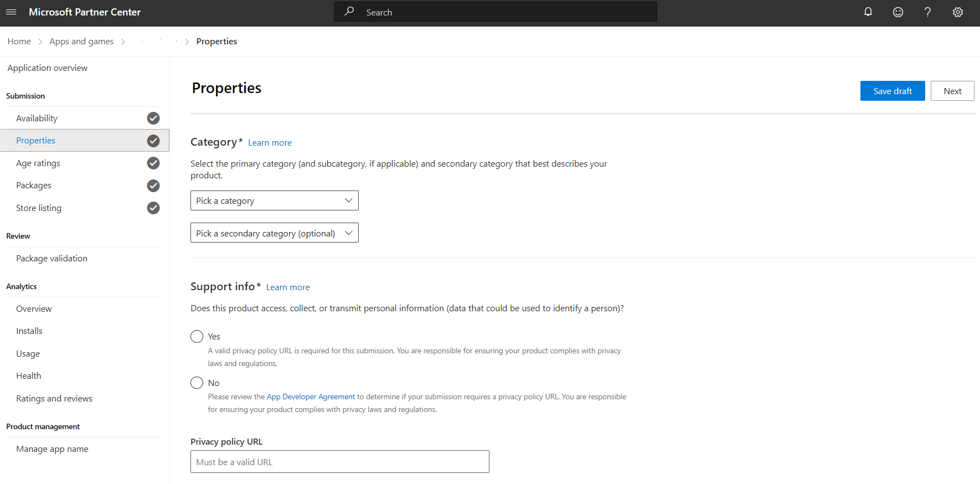This screenshot has width=980, height=484.
Task: Open the hamburger navigation menu
Action: 11,12
